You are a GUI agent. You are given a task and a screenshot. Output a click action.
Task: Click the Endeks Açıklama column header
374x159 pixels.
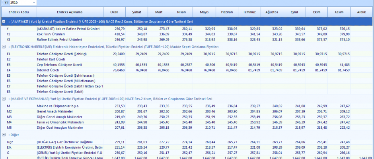click(x=69, y=12)
